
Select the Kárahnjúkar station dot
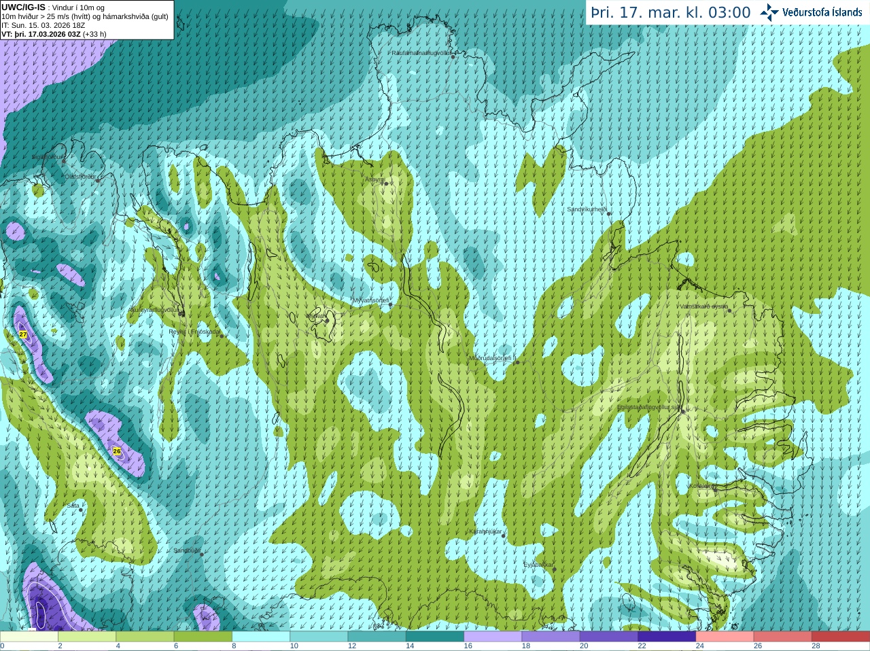[x=504, y=536]
